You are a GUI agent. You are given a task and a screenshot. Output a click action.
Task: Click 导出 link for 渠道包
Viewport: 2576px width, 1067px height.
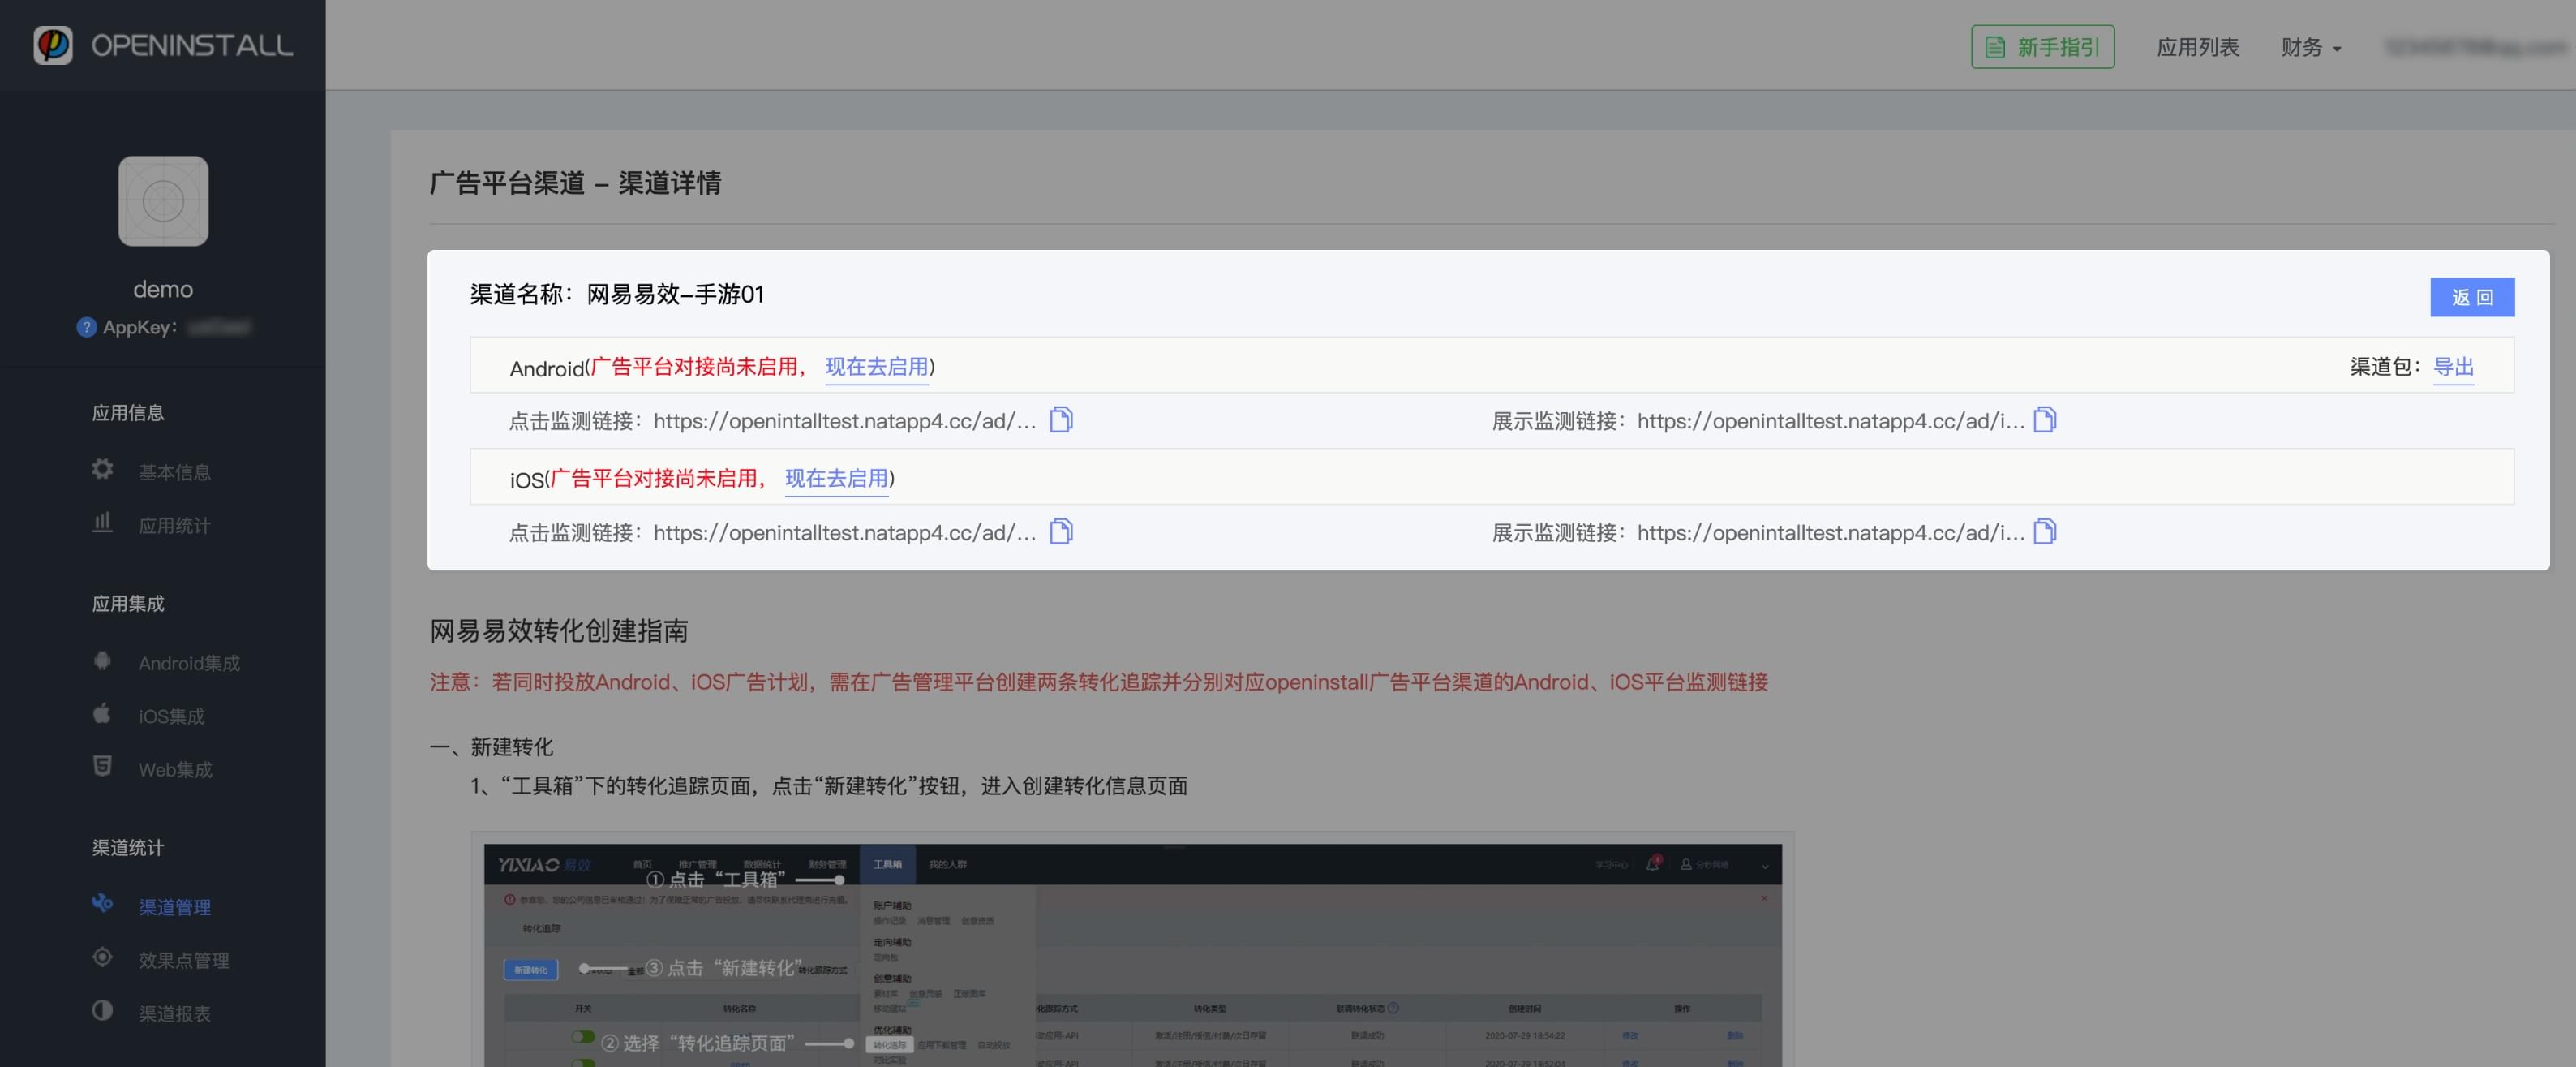[x=2453, y=367]
